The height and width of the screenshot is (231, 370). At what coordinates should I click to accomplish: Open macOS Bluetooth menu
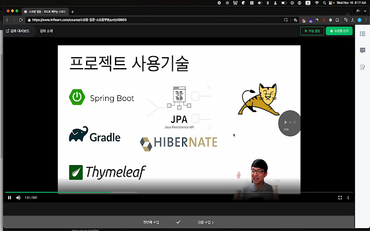[x=268, y=3]
